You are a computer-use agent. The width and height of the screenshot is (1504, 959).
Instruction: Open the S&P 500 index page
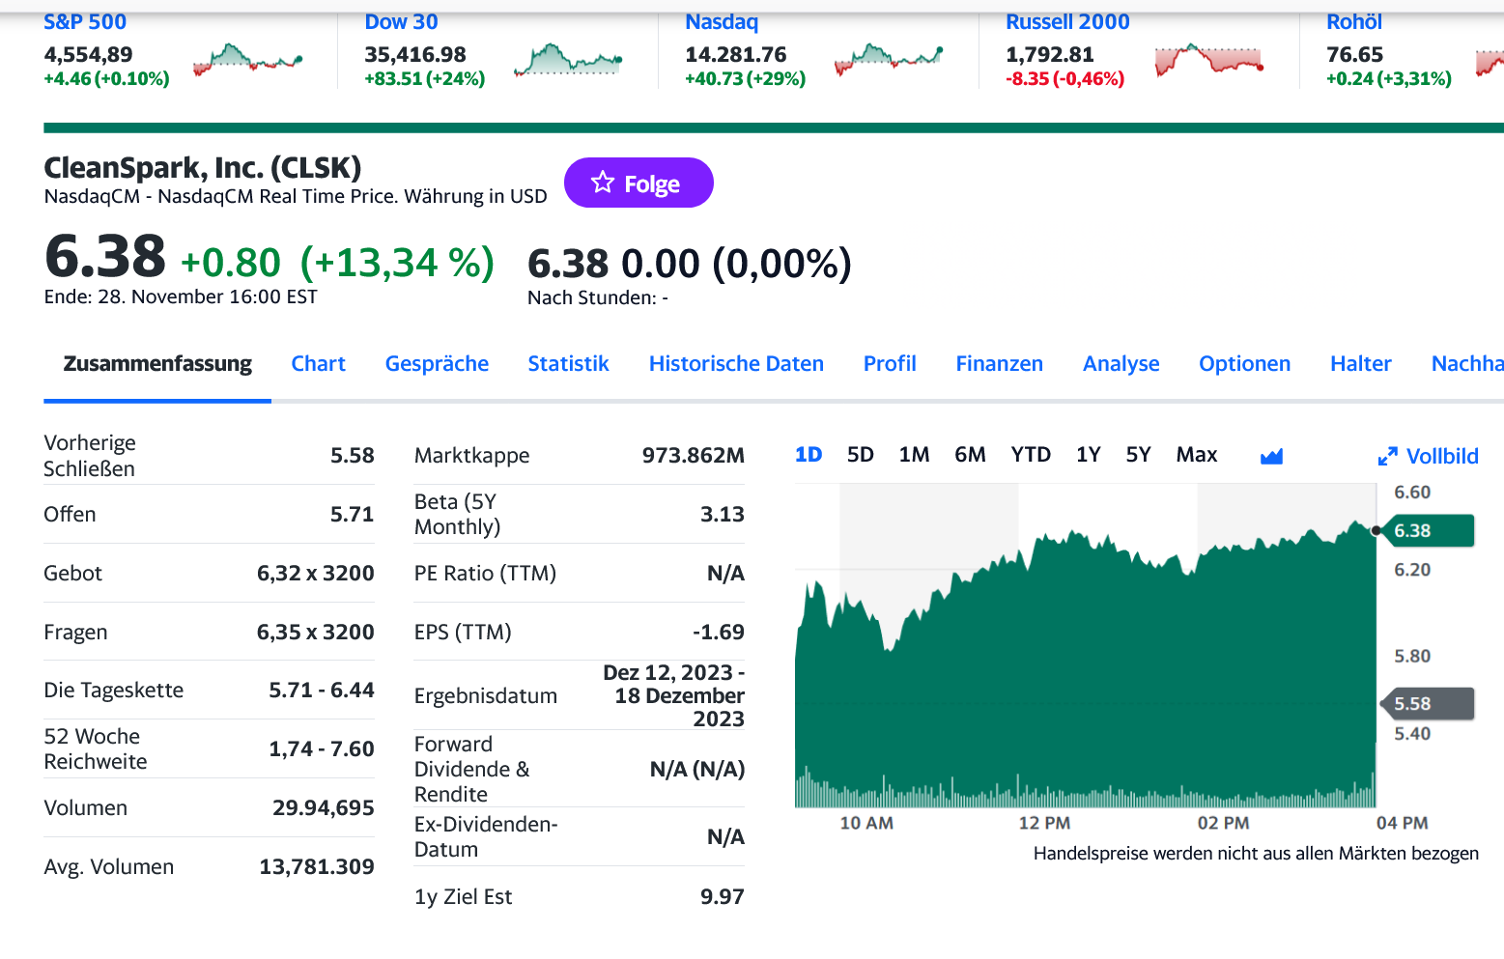[x=85, y=20]
